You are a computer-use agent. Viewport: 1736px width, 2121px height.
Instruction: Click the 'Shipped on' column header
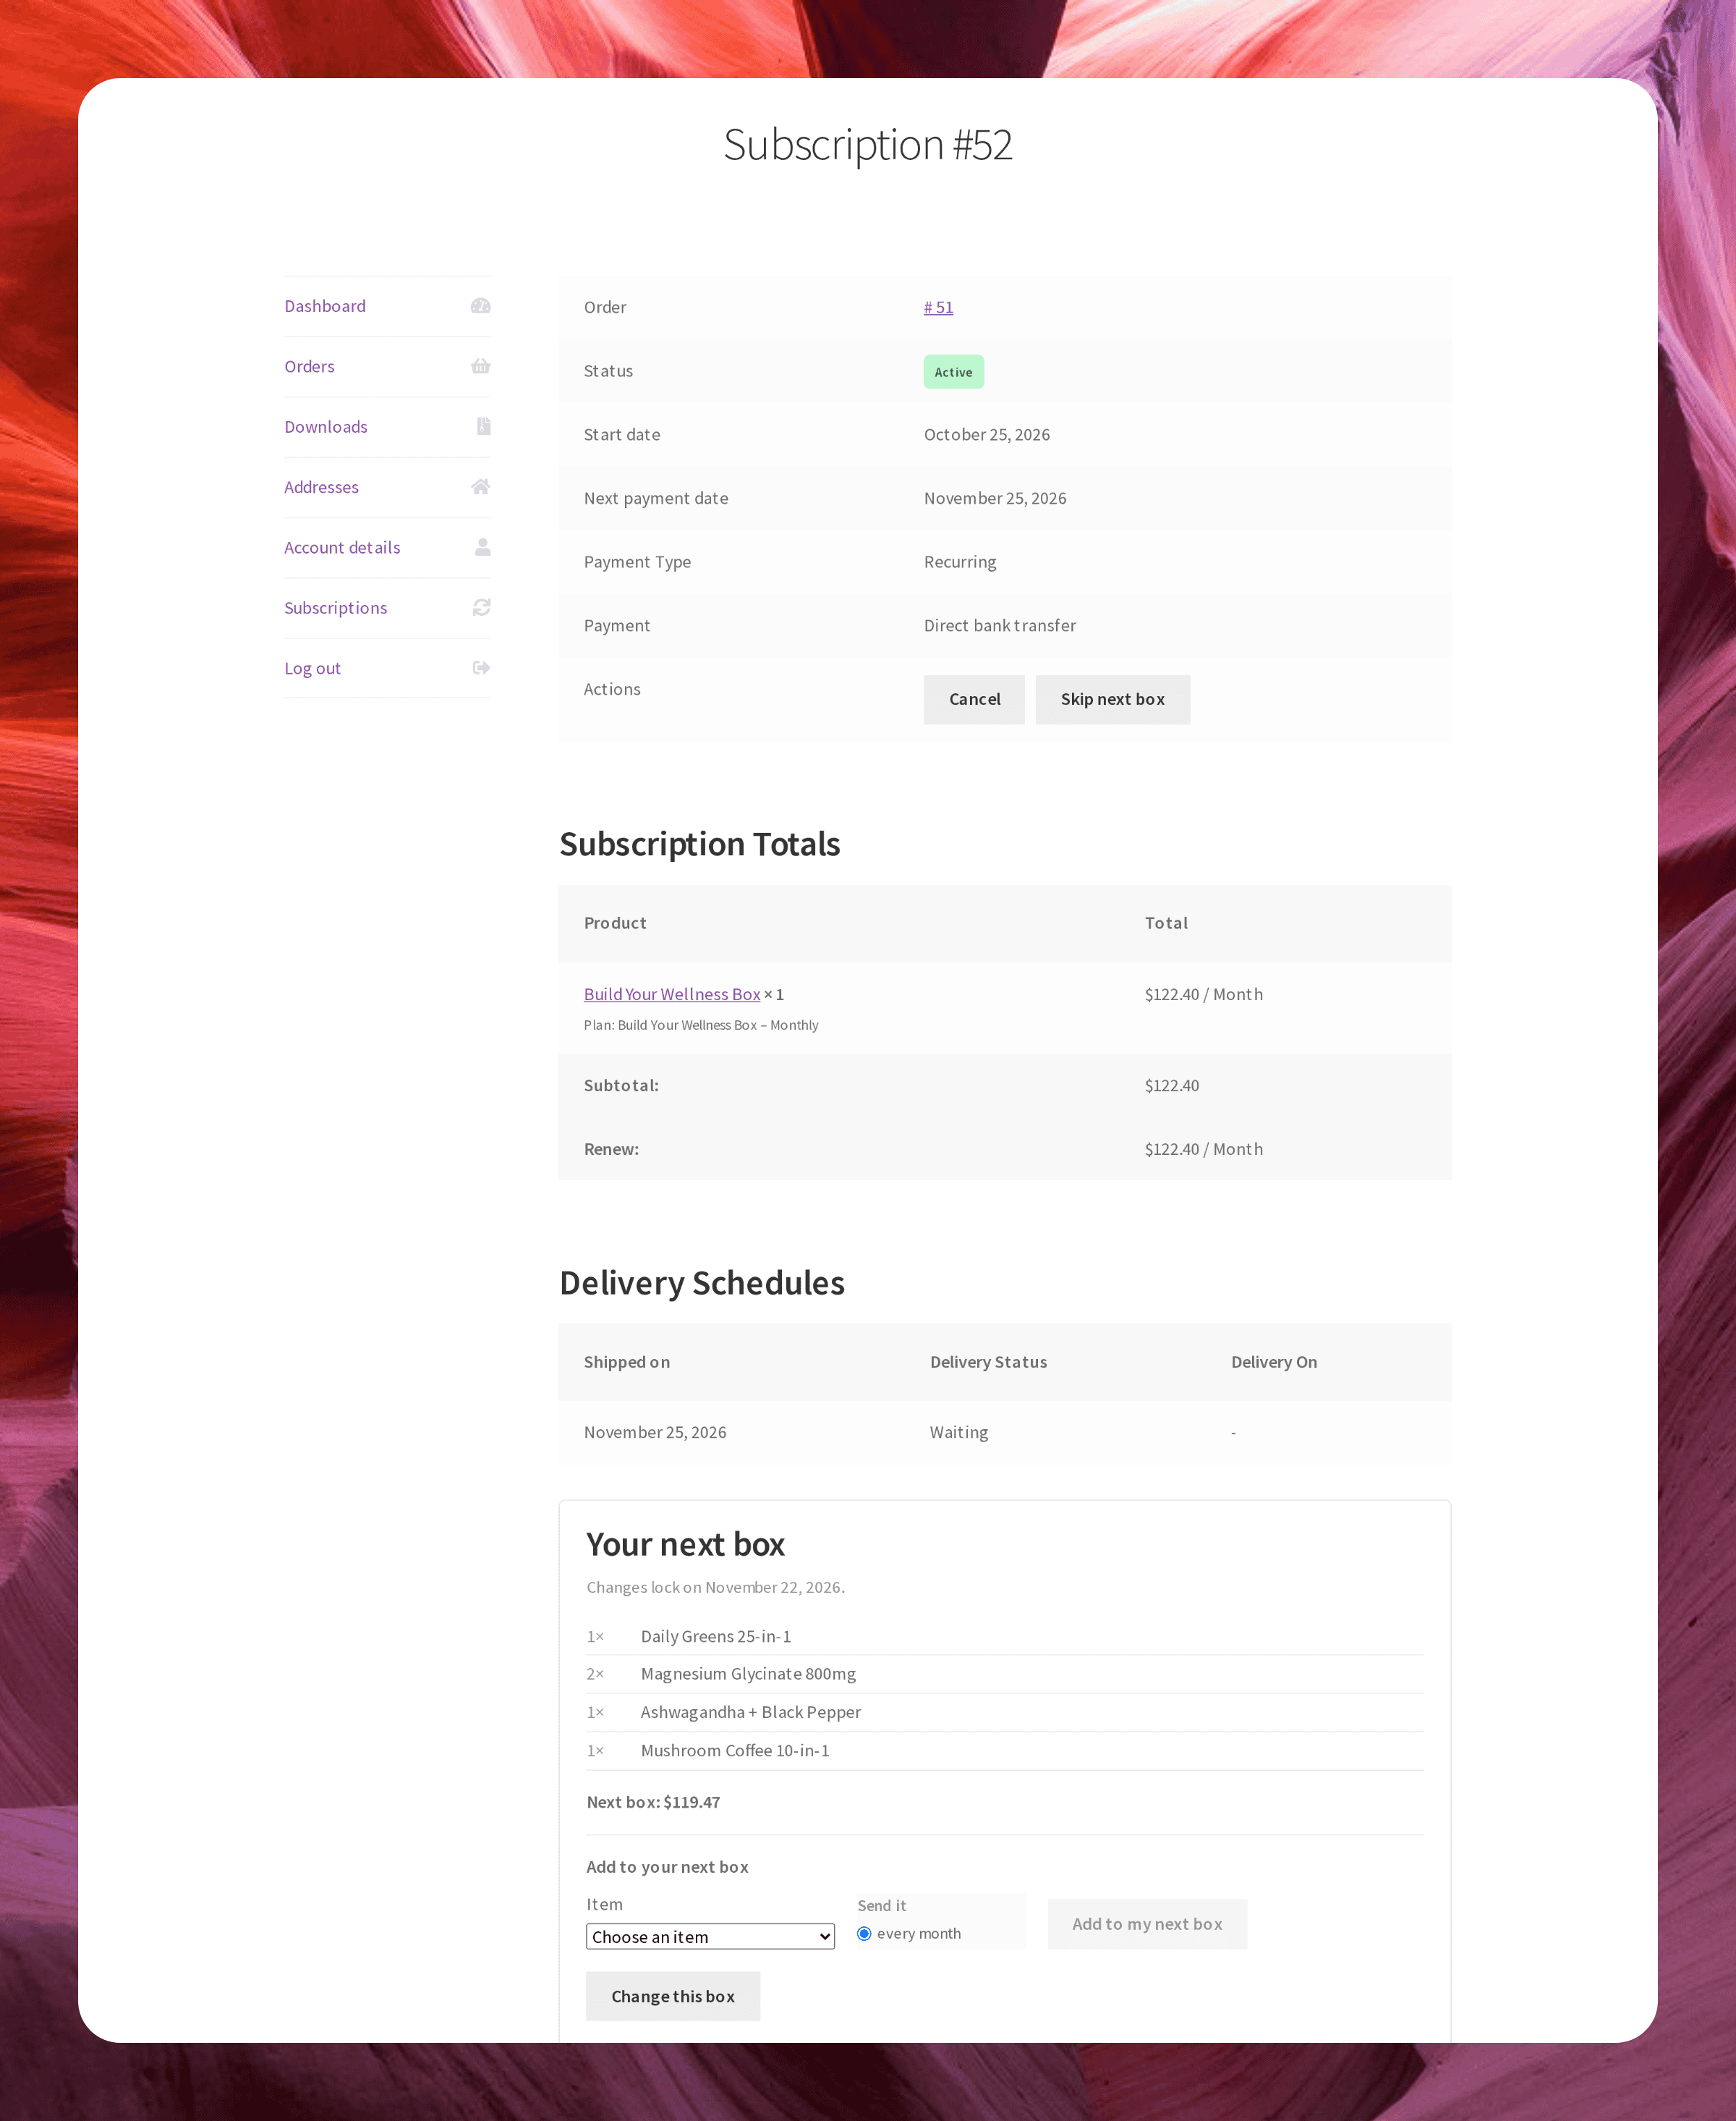click(x=627, y=1362)
